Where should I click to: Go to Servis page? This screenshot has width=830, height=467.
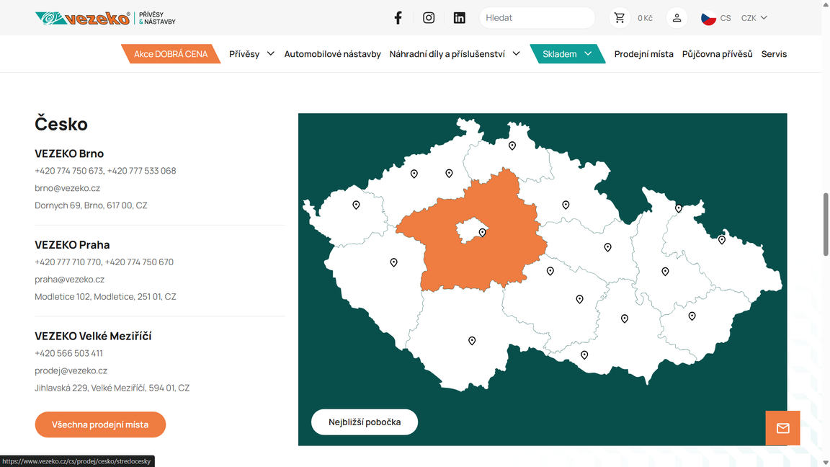coord(774,53)
